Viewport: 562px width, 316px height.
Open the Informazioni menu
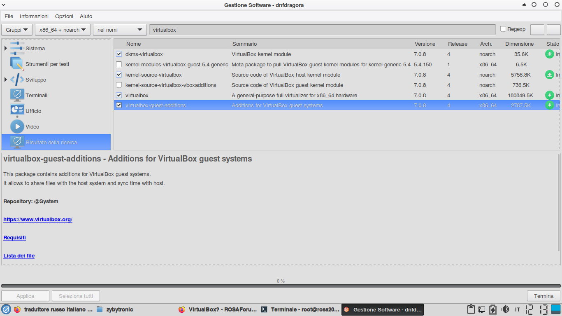(x=34, y=16)
